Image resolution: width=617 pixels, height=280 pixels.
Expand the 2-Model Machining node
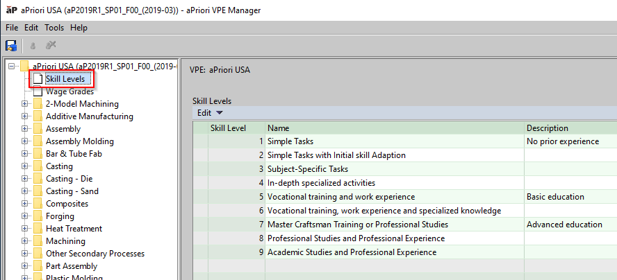coord(25,104)
